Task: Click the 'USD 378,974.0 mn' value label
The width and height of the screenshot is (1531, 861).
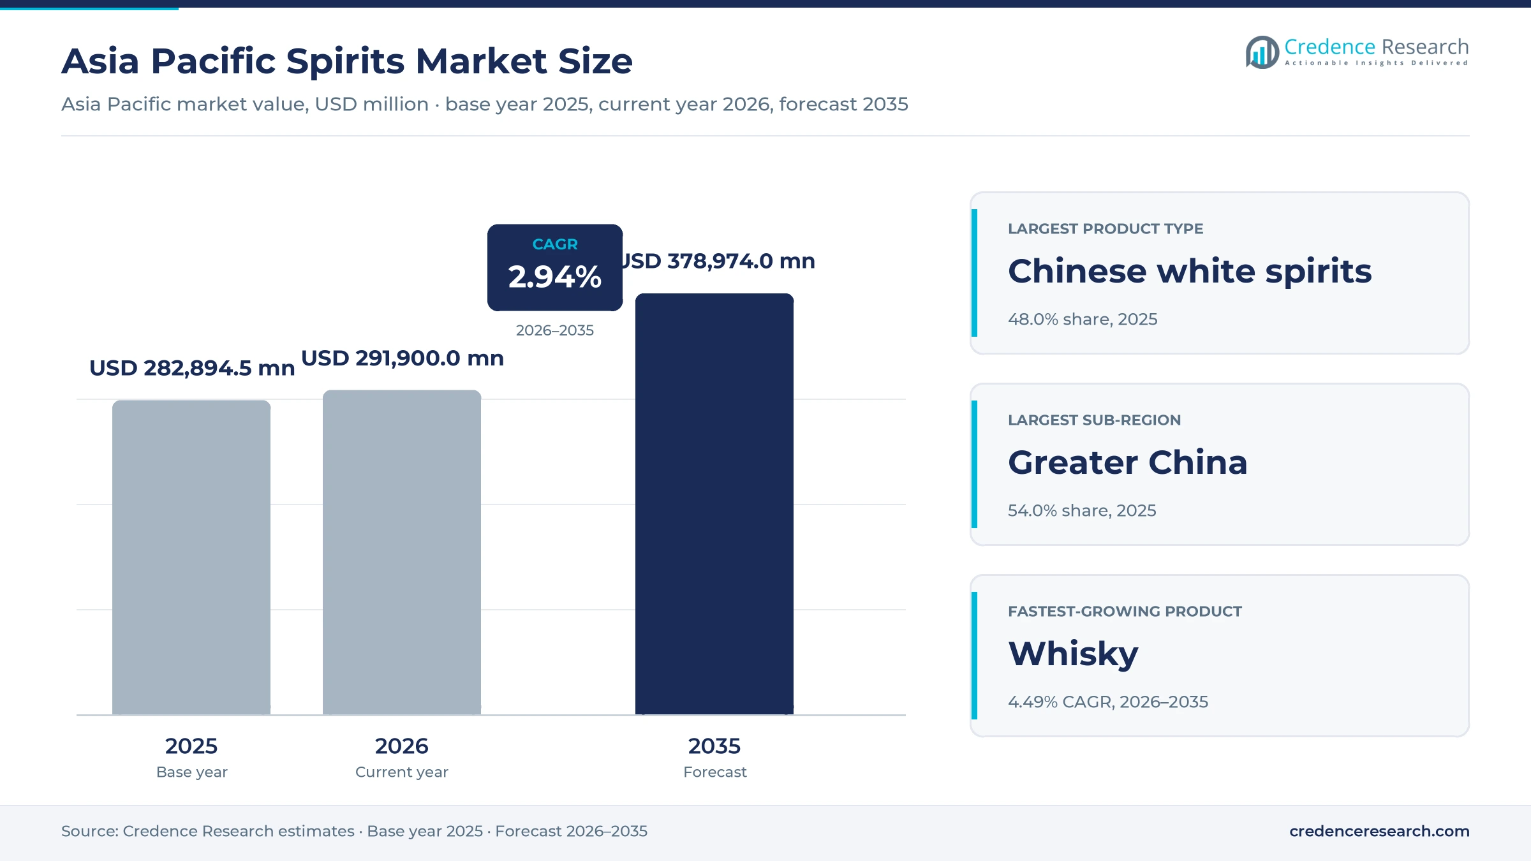Action: tap(719, 261)
